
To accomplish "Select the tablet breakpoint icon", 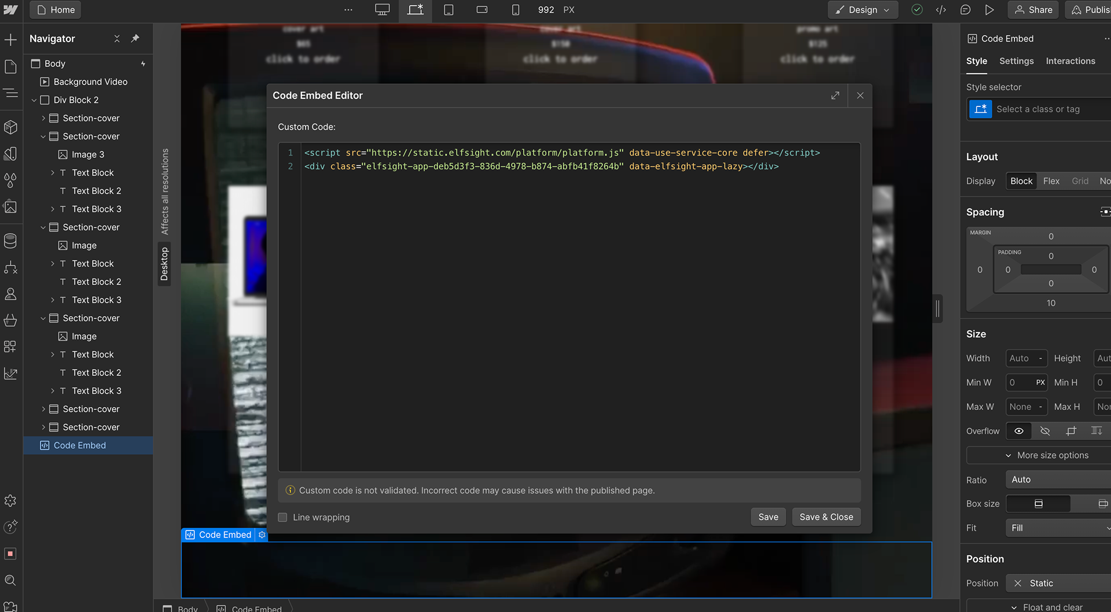I will pos(448,10).
